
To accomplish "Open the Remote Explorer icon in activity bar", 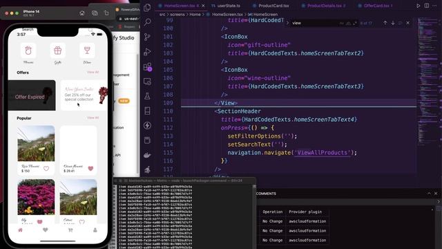I will pos(147,82).
